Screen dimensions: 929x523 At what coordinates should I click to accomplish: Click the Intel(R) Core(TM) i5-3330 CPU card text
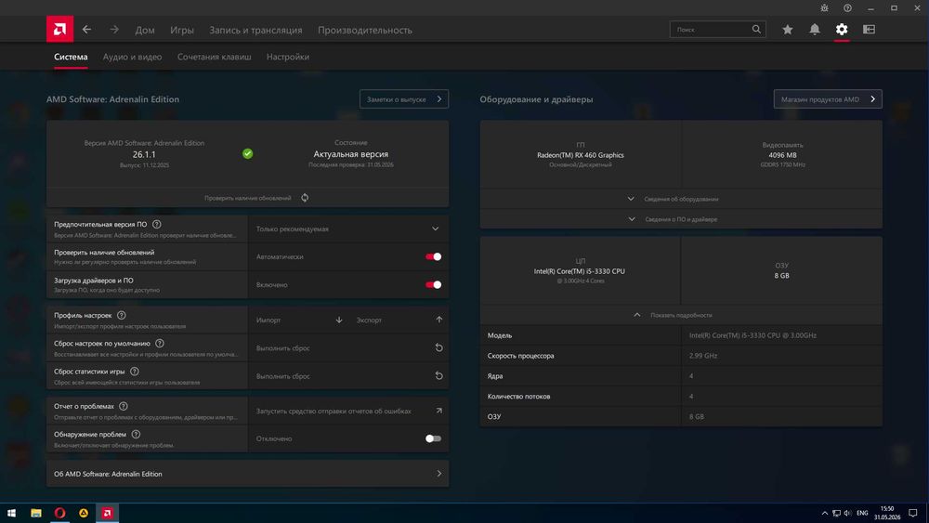pos(580,271)
